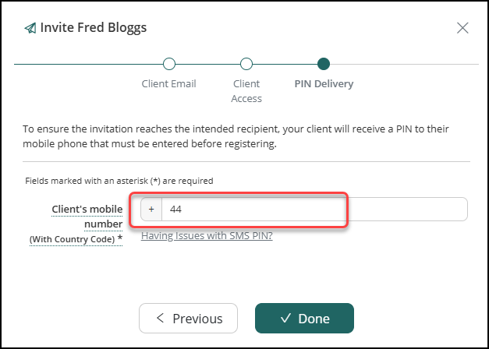Click the Done button

click(304, 319)
